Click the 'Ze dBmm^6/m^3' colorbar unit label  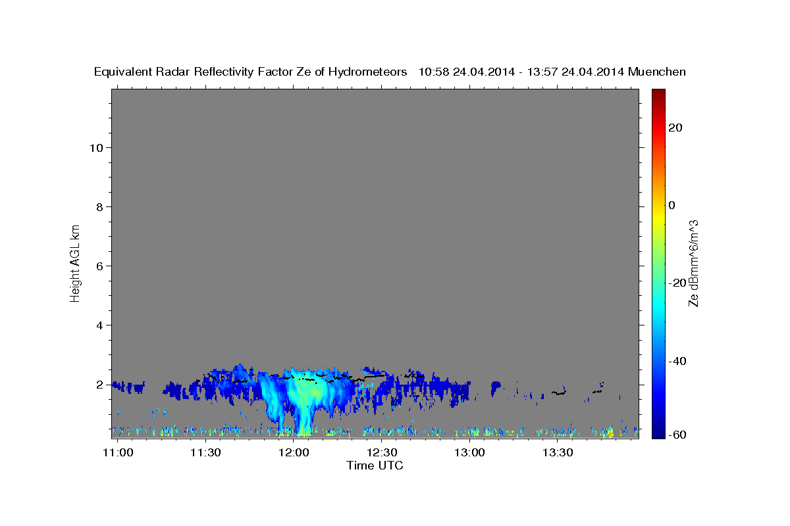coord(693,264)
